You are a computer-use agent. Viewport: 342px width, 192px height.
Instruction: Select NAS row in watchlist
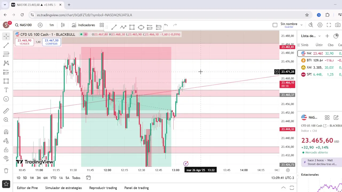(320, 53)
